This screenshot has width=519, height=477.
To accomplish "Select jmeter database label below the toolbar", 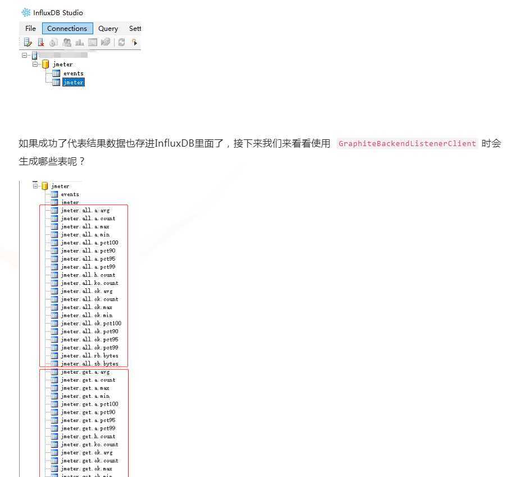I will click(62, 64).
